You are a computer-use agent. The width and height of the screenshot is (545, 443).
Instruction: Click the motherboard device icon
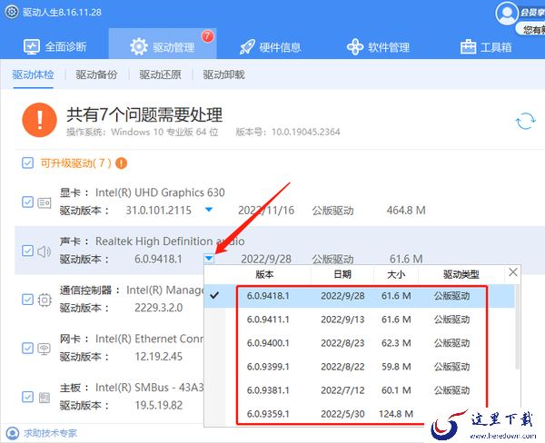click(45, 398)
